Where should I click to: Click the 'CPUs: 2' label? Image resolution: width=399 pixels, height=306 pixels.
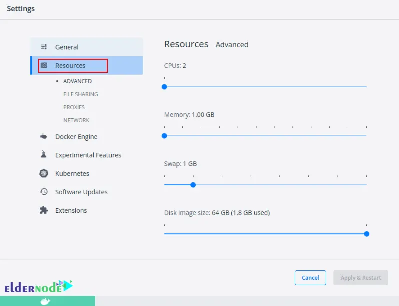[175, 66]
